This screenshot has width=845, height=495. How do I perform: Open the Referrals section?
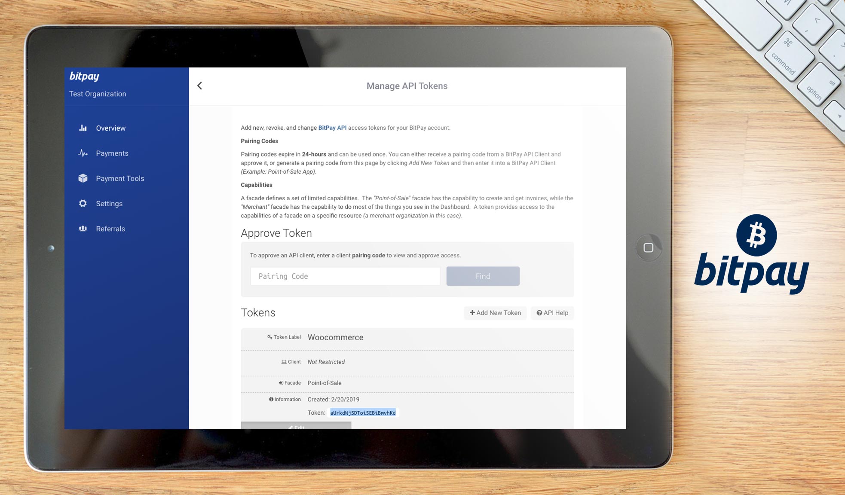(x=110, y=229)
